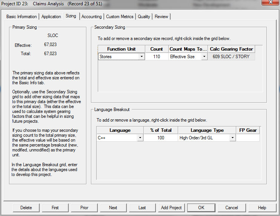Click the Language Type column header

click(x=207, y=130)
